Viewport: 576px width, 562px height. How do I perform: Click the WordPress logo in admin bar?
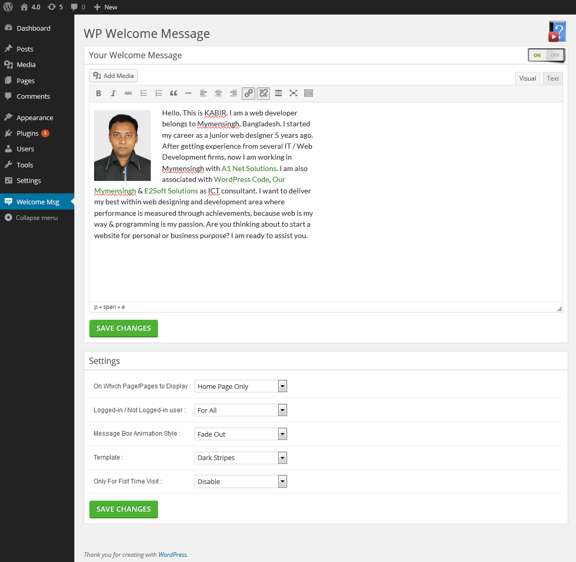coord(8,7)
